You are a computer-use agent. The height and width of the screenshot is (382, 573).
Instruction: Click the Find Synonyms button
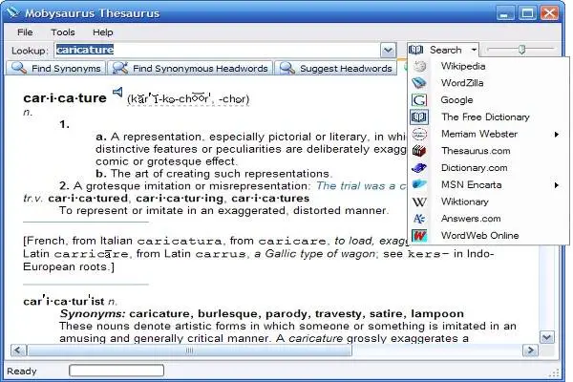[55, 68]
